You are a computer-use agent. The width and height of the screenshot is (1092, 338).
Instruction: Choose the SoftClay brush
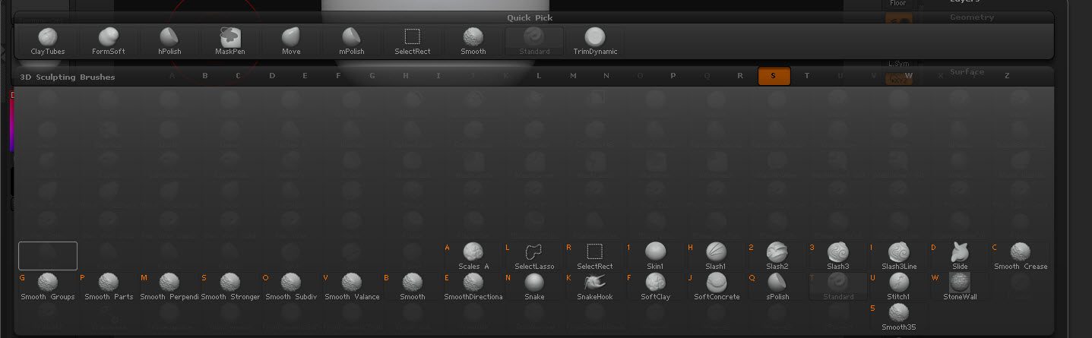(x=656, y=287)
